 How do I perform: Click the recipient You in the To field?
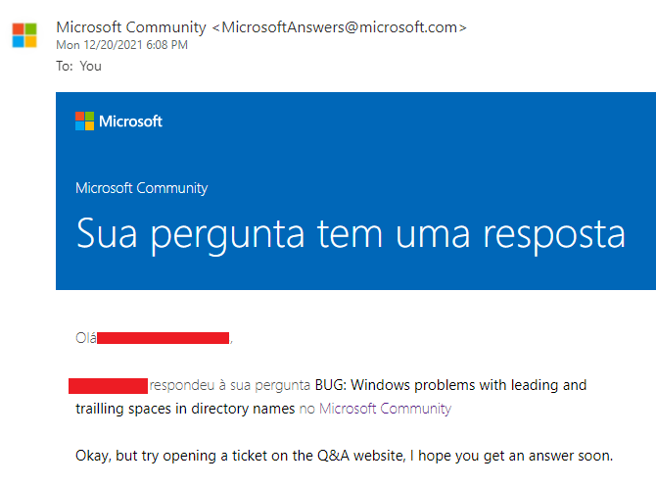[90, 67]
